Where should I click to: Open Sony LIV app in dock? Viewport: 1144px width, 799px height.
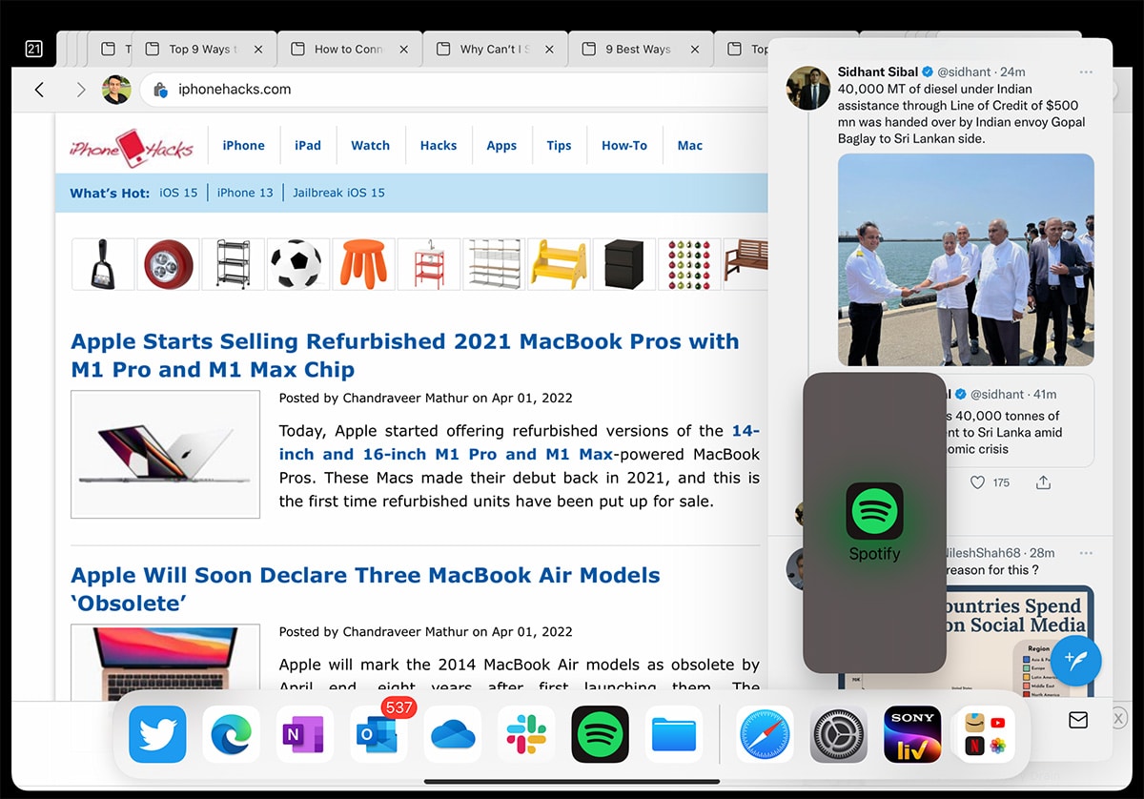pos(912,734)
